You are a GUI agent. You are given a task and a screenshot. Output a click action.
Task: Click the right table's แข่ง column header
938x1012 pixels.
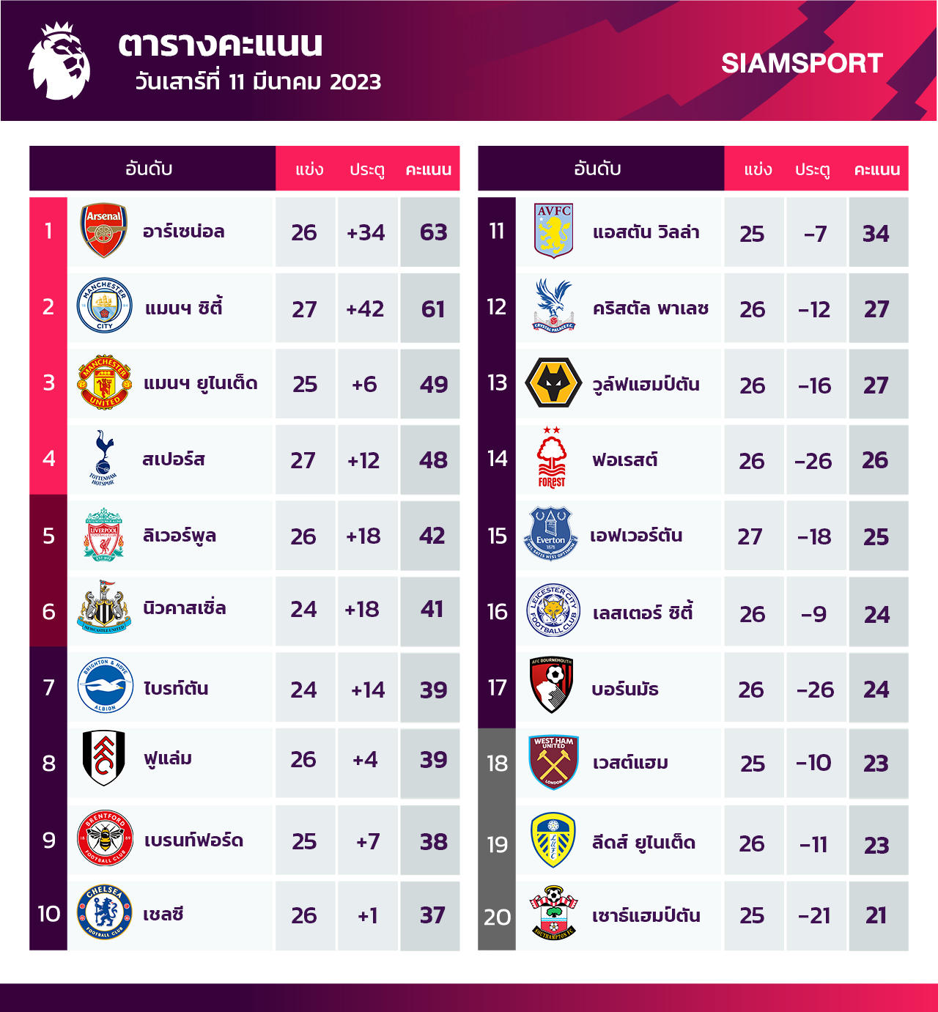click(x=758, y=169)
